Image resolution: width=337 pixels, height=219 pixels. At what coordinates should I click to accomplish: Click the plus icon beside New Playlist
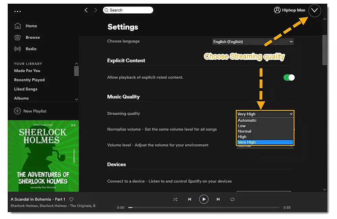click(x=18, y=111)
